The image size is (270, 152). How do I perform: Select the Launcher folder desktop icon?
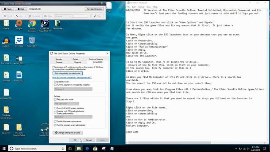tap(6, 129)
